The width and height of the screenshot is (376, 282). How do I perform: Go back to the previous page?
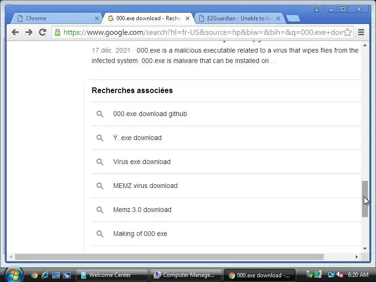pyautogui.click(x=15, y=32)
